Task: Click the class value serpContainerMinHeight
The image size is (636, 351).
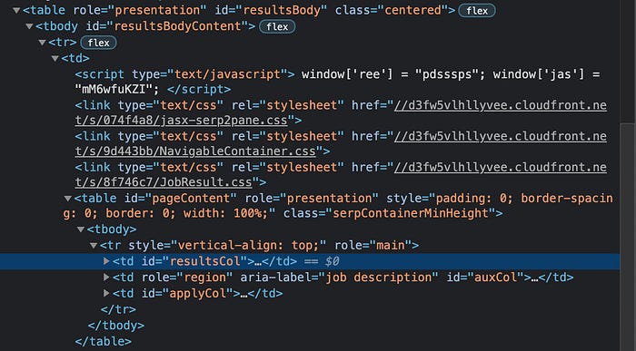Action: tap(411, 213)
